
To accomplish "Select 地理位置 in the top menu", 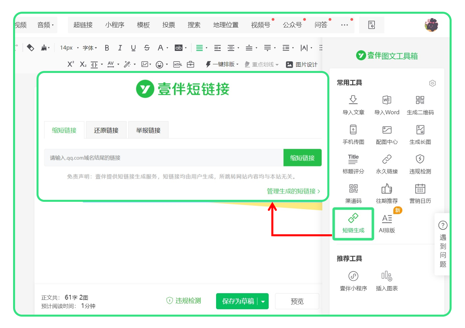I will coord(226,25).
